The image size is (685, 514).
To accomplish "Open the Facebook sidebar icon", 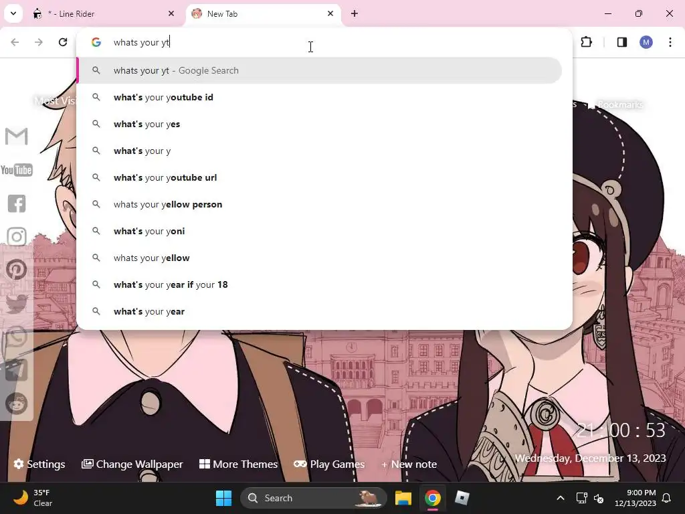I will click(x=17, y=203).
